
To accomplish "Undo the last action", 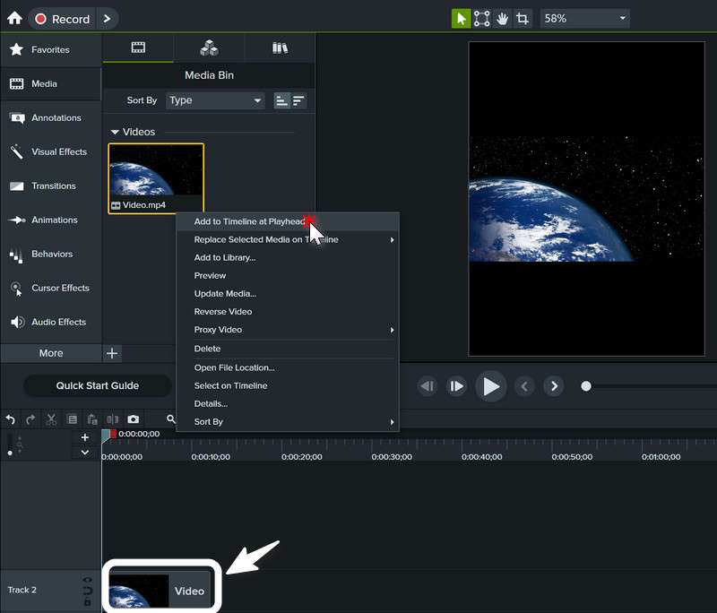I will pyautogui.click(x=10, y=419).
